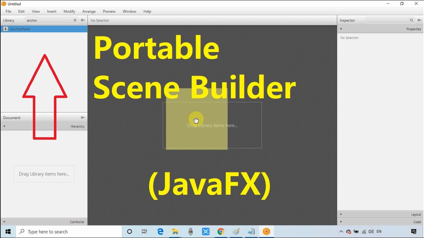Select AnchorPane in the Library list

(44, 29)
